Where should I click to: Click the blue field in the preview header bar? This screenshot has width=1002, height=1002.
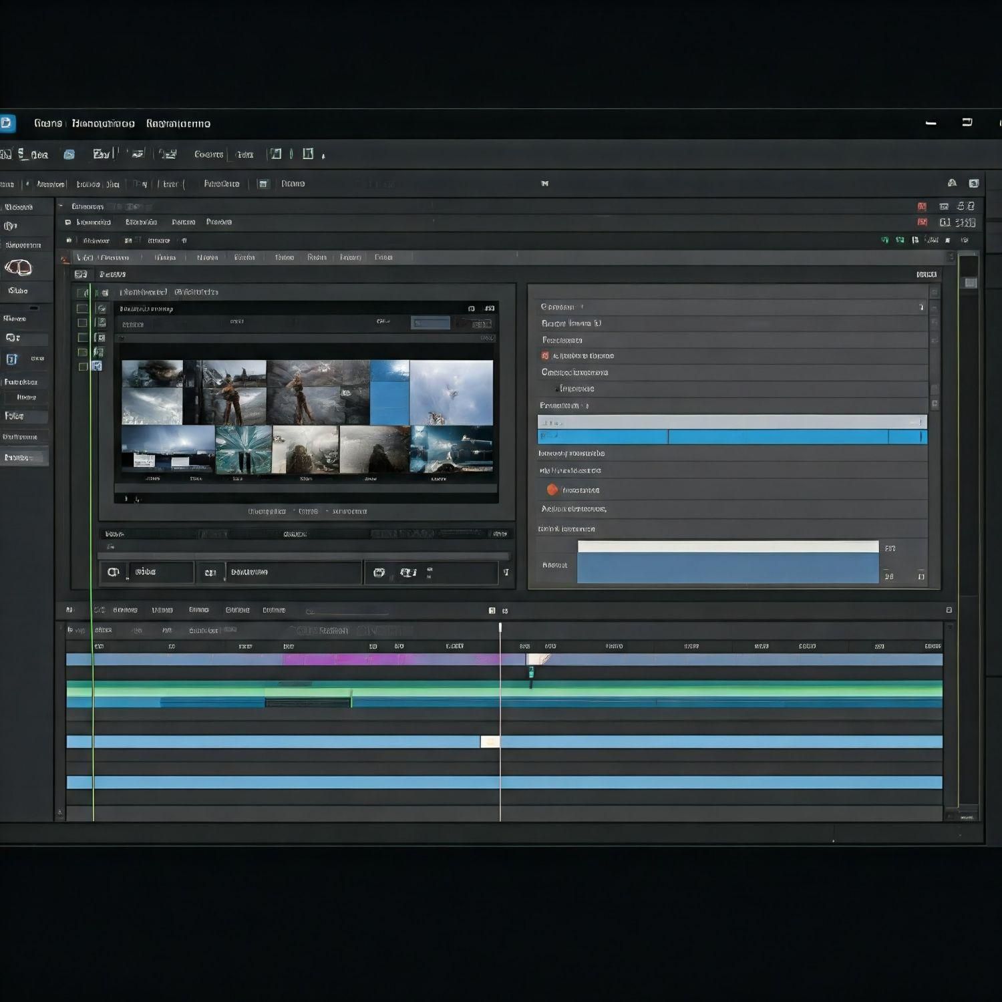[430, 323]
